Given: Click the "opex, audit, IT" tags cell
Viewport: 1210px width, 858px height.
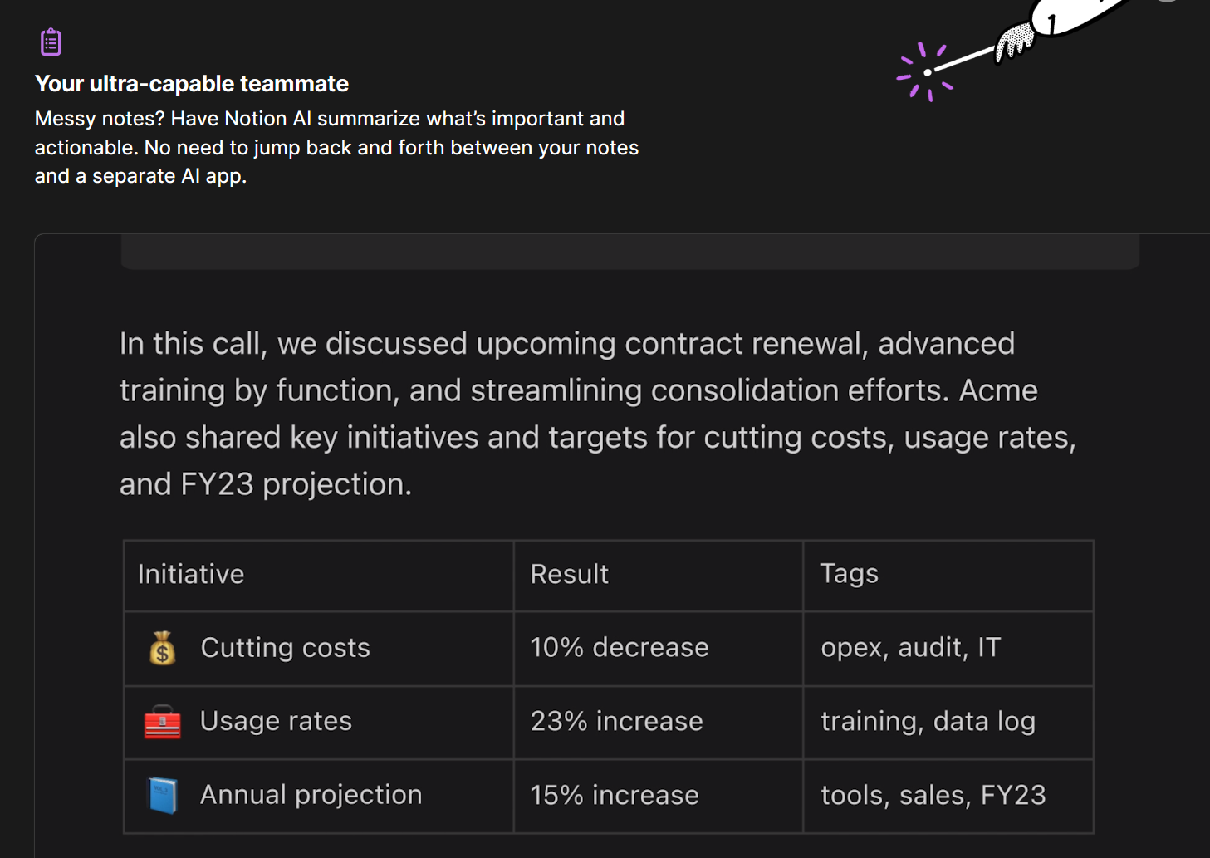Looking at the screenshot, I should point(911,648).
